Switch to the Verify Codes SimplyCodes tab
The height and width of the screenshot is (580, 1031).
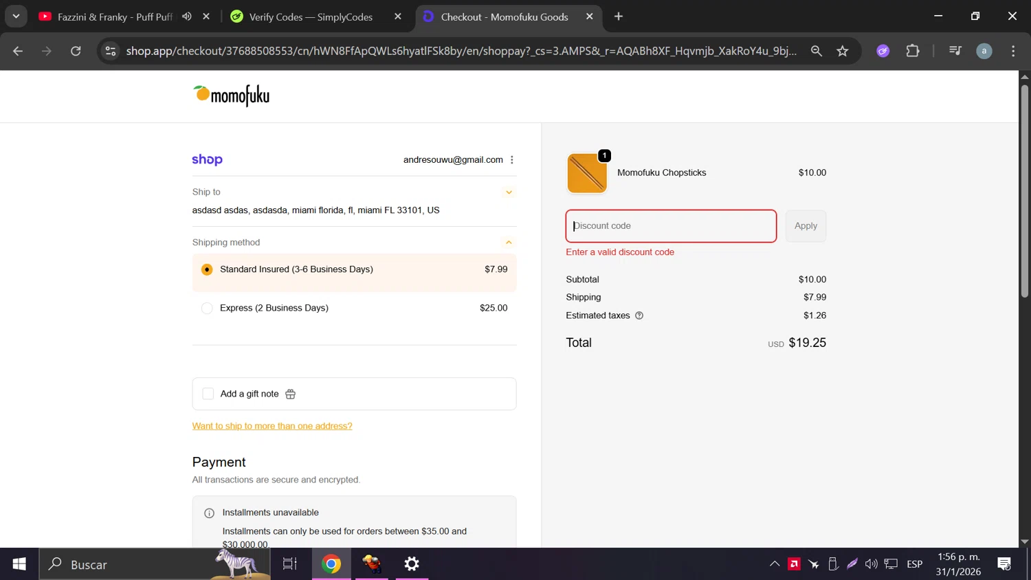[x=311, y=16]
